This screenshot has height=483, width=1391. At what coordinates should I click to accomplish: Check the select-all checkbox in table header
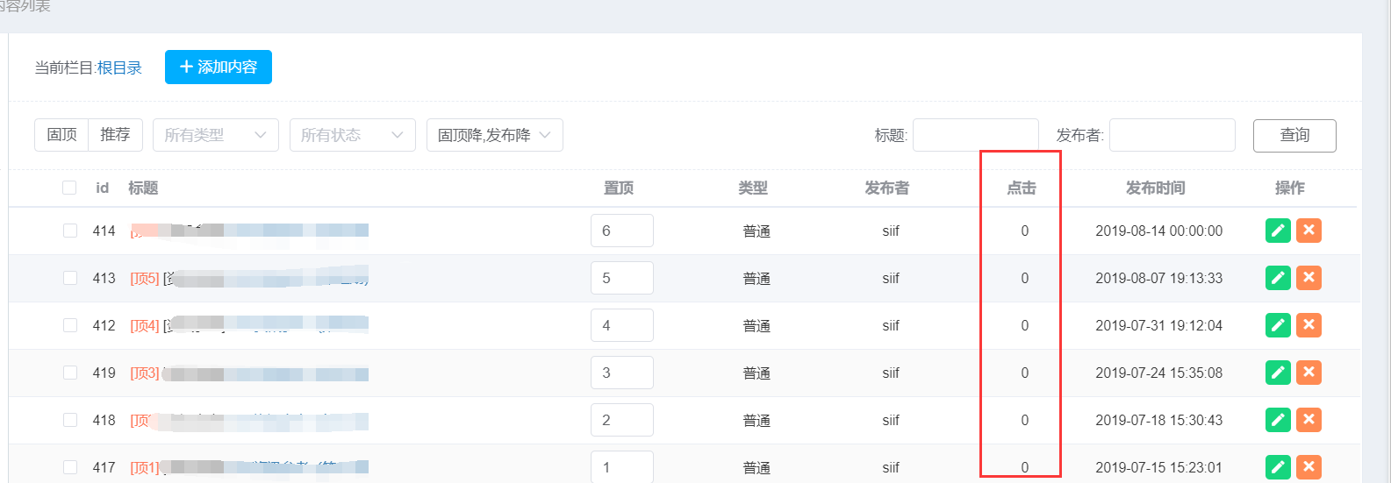69,188
